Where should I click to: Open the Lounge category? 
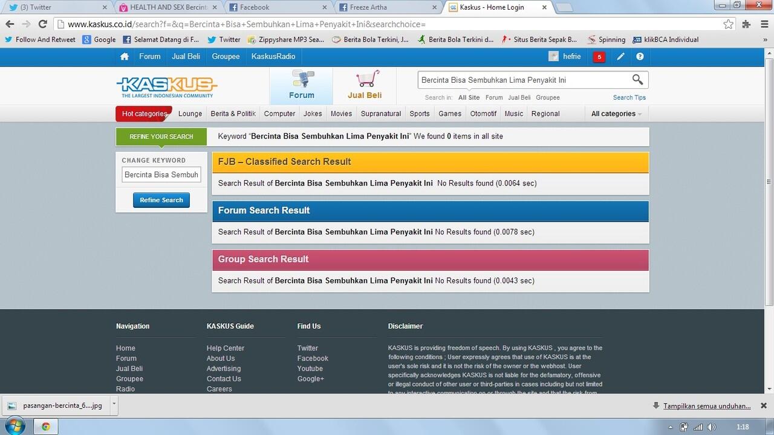tap(190, 114)
